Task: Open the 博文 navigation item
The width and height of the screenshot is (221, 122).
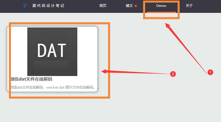Action: (x=129, y=6)
